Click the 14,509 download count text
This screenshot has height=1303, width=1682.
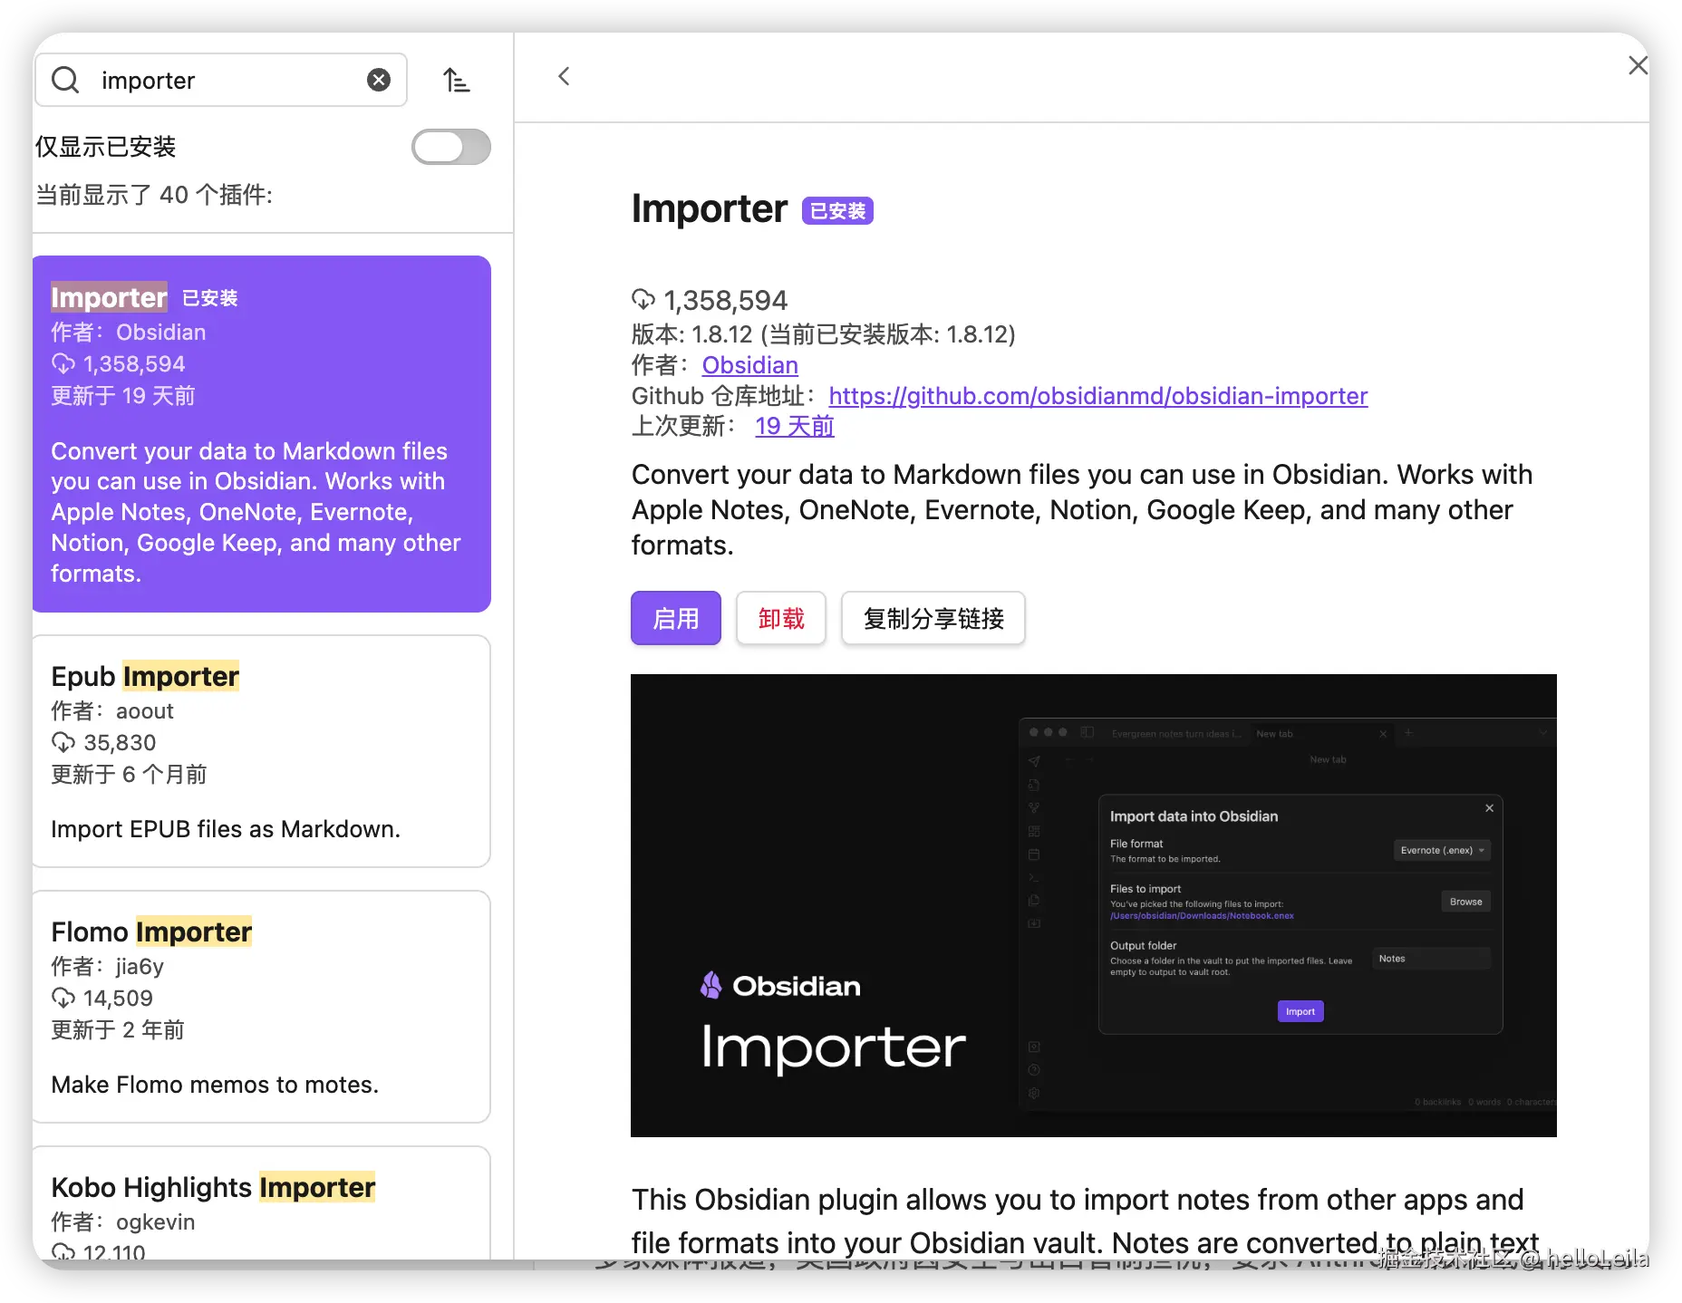pyautogui.click(x=118, y=999)
